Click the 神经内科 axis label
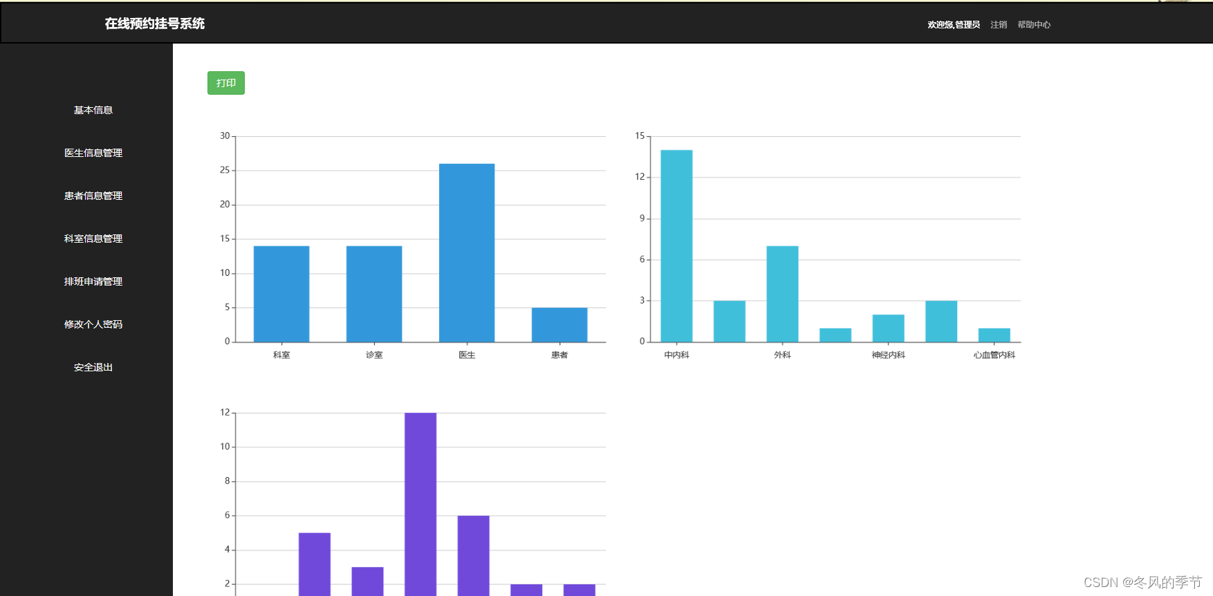The height and width of the screenshot is (596, 1213). 888,355
